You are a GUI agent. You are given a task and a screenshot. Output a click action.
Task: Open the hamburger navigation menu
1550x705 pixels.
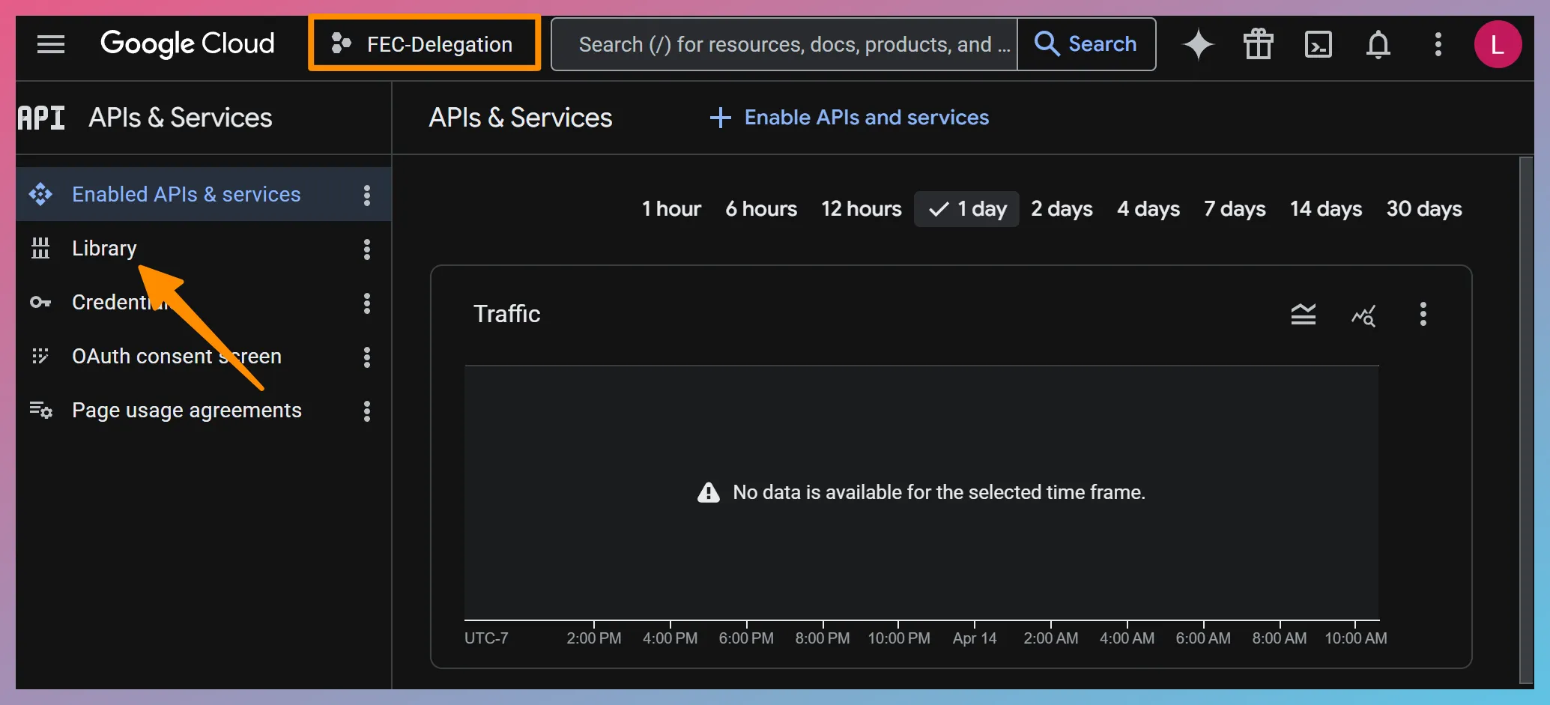[x=51, y=44]
